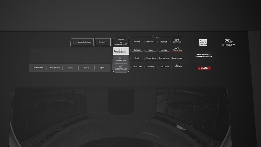Screen dimensions: 261x147
Task: Tap the Memory button
Action: (102, 42)
